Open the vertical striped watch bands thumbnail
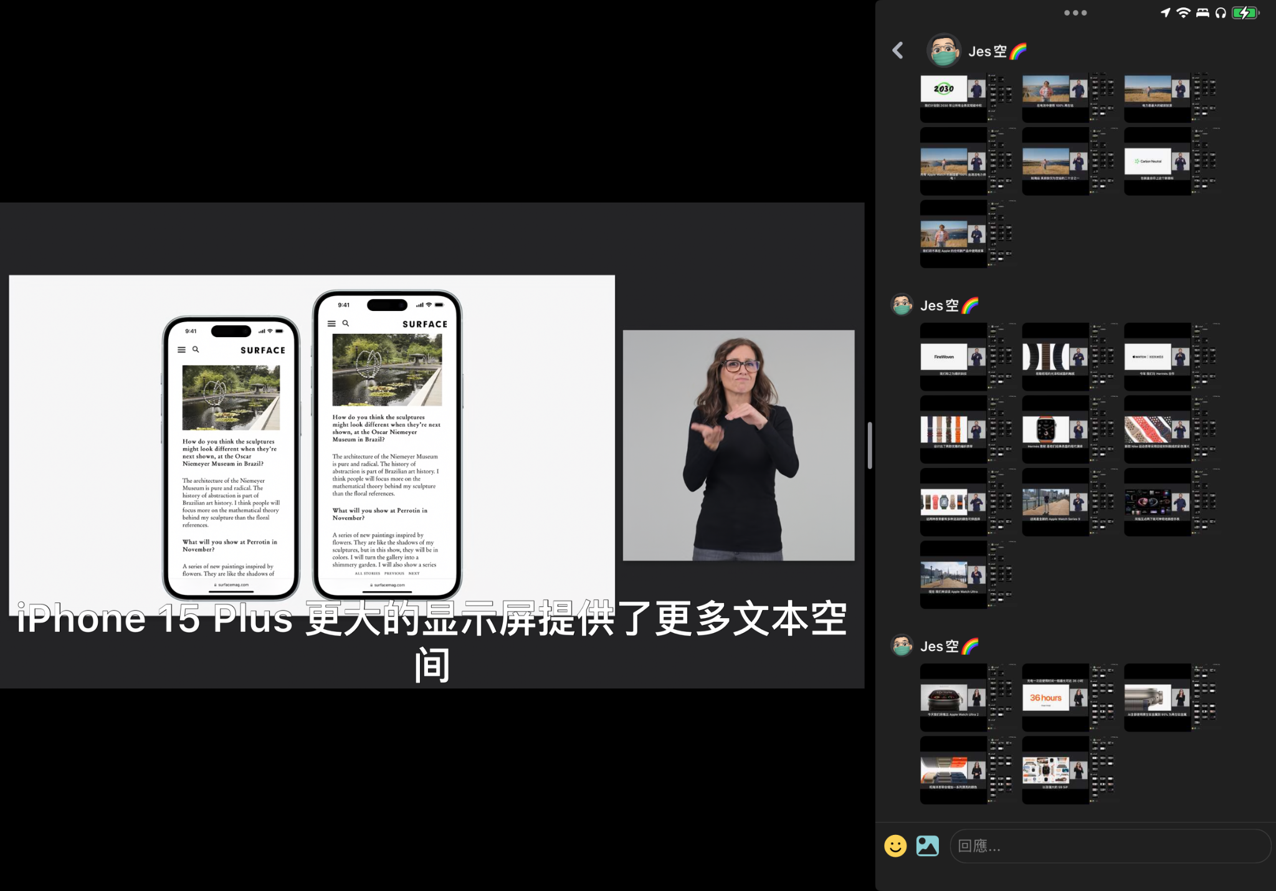Screen dimensions: 1276x891 coord(966,429)
